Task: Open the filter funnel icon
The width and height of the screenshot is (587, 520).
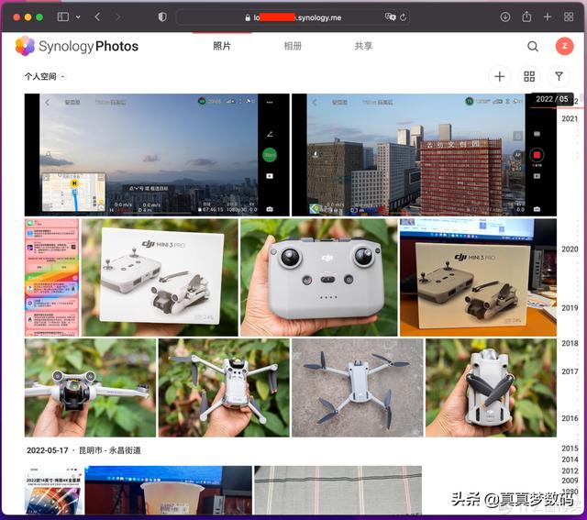Action: (559, 77)
